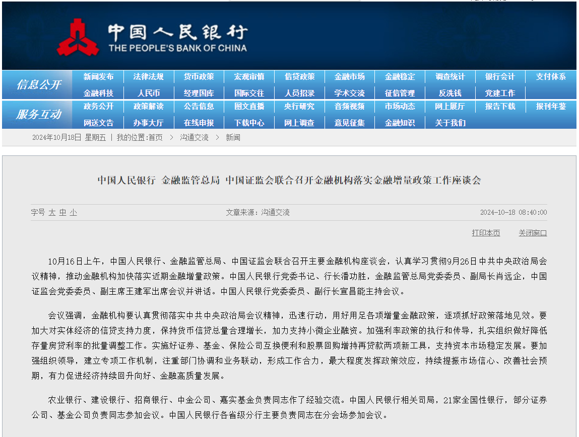Click the date 2024年10月18日 星期五
Viewport: 579px width, 437px height.
69,137
